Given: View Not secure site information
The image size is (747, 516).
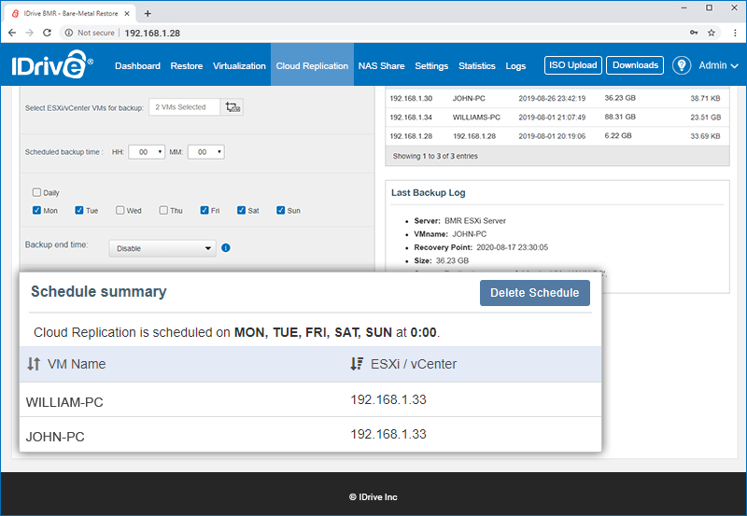Looking at the screenshot, I should pos(90,33).
